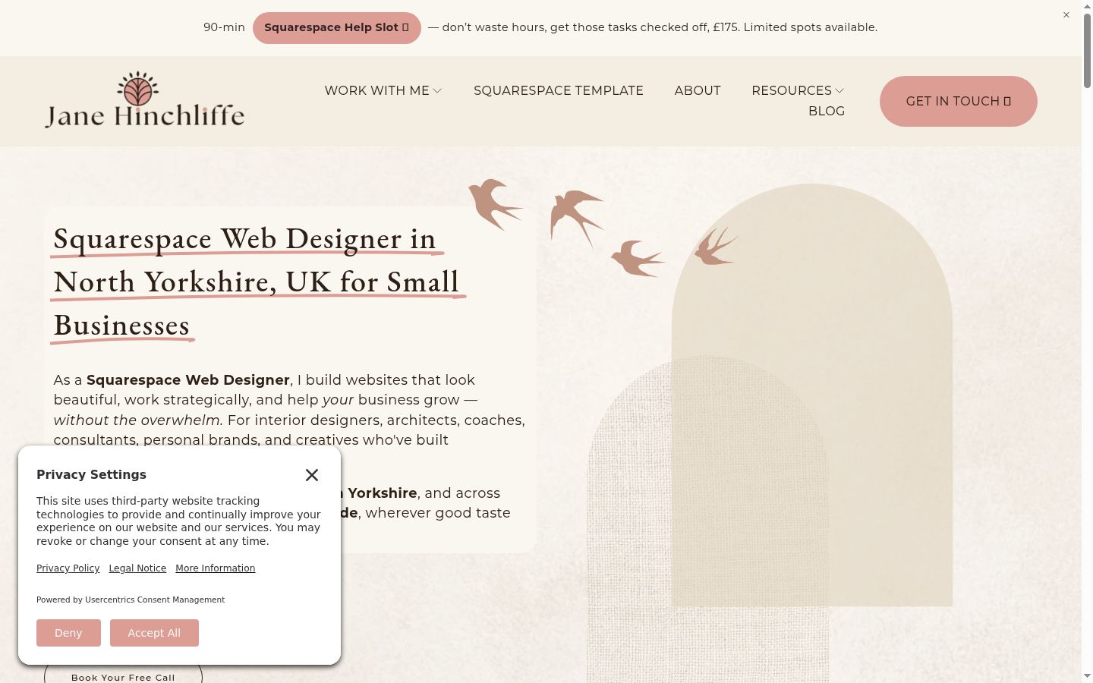Click the "Limited spots available" announcement text
This screenshot has width=1093, height=683.
[810, 27]
